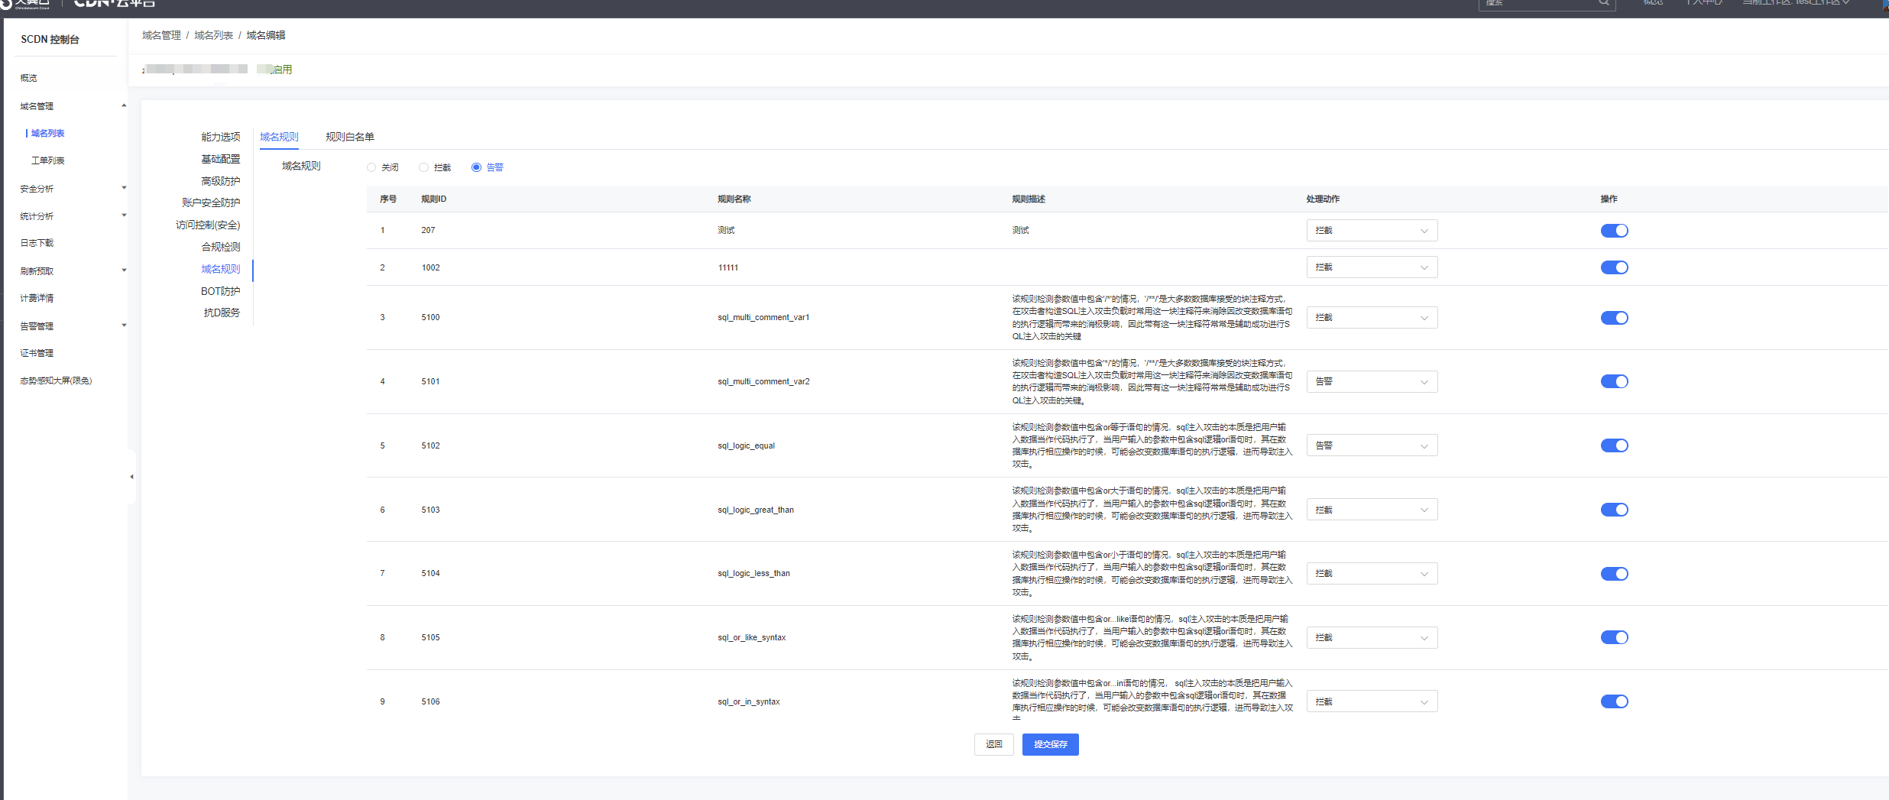
Task: Click the 域名列表 breadcrumb link
Action: point(213,35)
